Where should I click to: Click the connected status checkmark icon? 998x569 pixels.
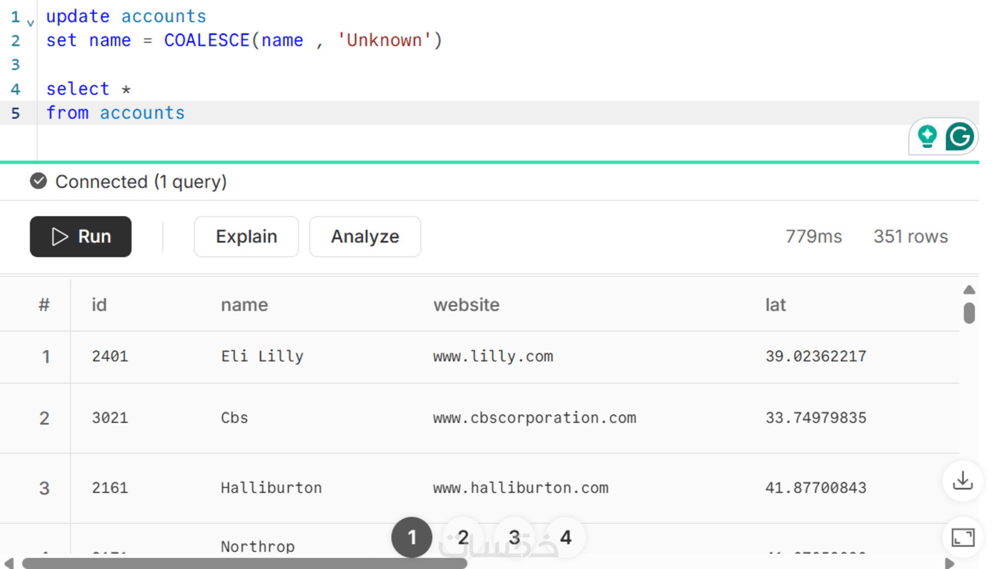point(39,181)
